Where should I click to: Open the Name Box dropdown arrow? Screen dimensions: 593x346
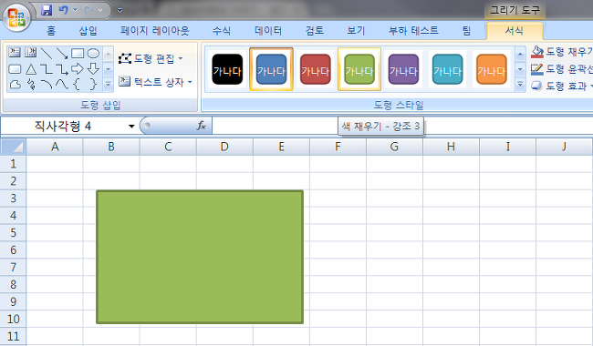point(131,126)
